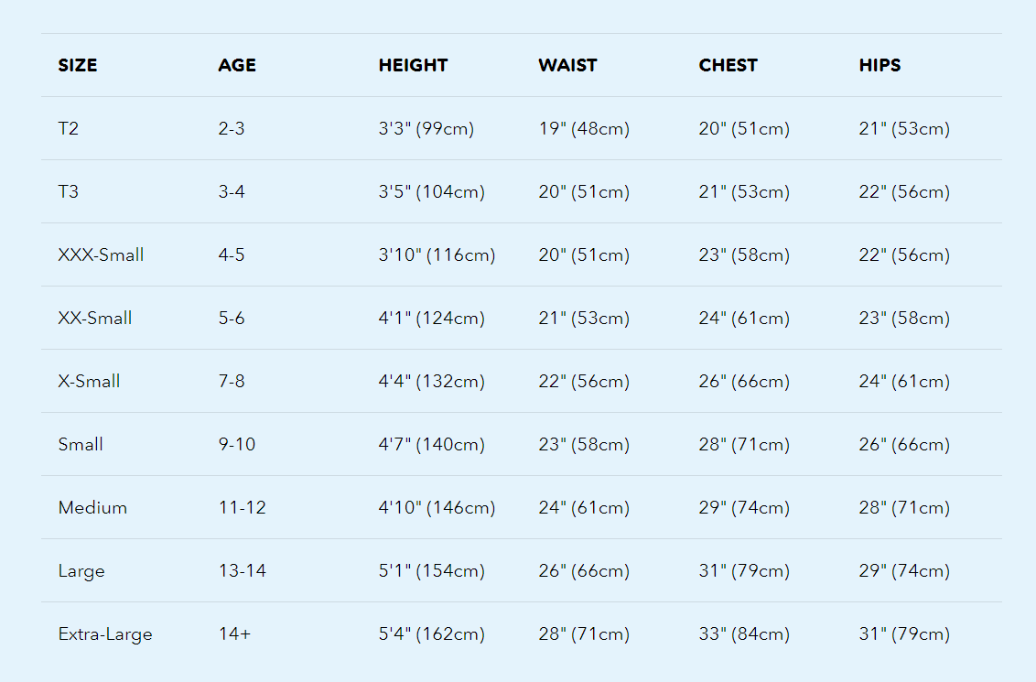Select the CHEST column header
The height and width of the screenshot is (682, 1036).
[x=728, y=65]
